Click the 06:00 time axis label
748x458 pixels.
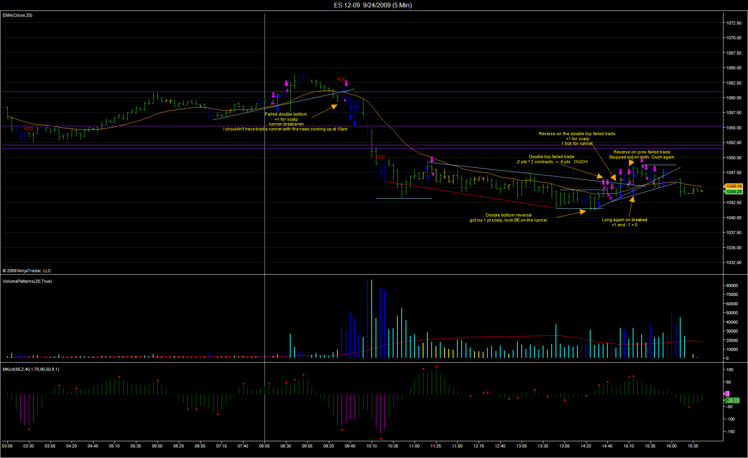pyautogui.click(x=157, y=446)
